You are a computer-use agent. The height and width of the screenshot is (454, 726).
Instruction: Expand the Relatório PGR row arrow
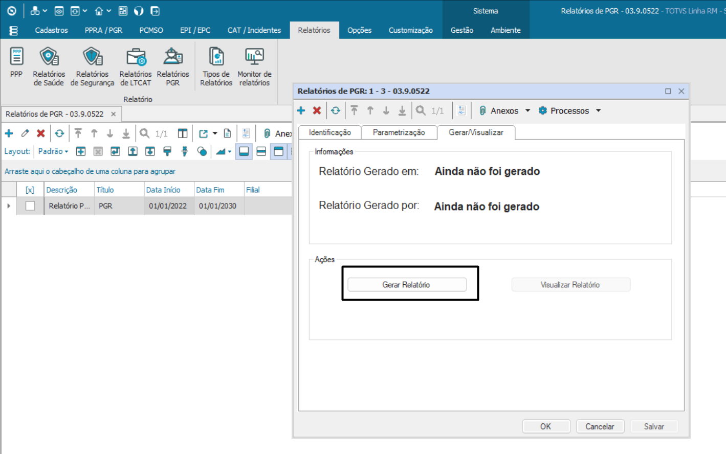click(9, 206)
